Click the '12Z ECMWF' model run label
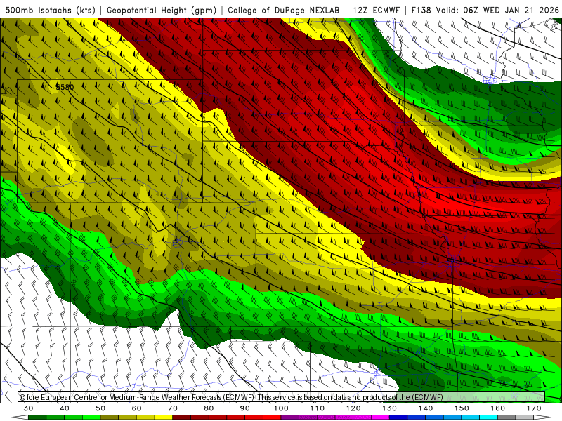562x421 pixels. pos(376,11)
